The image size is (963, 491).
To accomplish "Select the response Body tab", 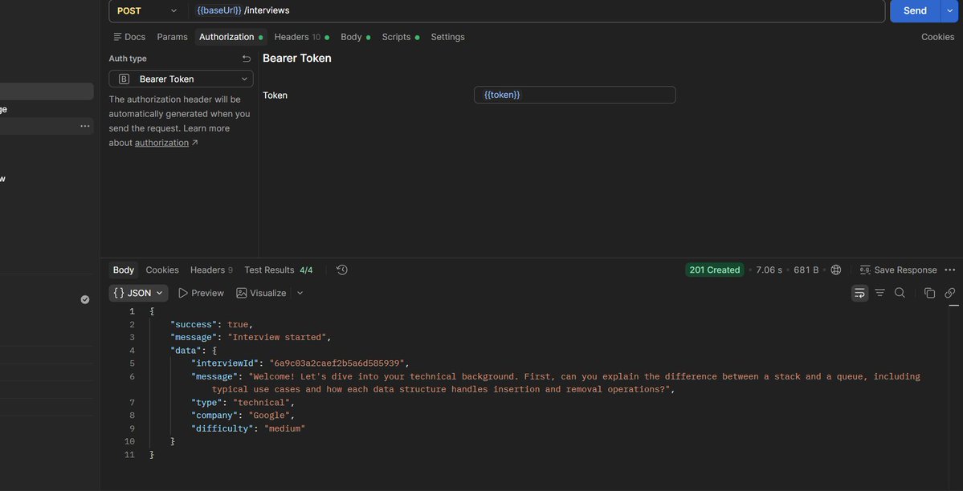I will pyautogui.click(x=124, y=270).
